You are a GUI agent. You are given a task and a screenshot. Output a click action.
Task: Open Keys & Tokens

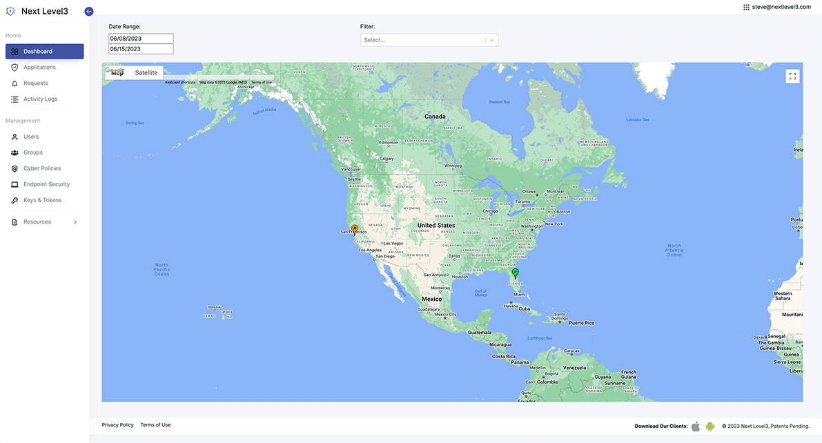[x=43, y=200]
